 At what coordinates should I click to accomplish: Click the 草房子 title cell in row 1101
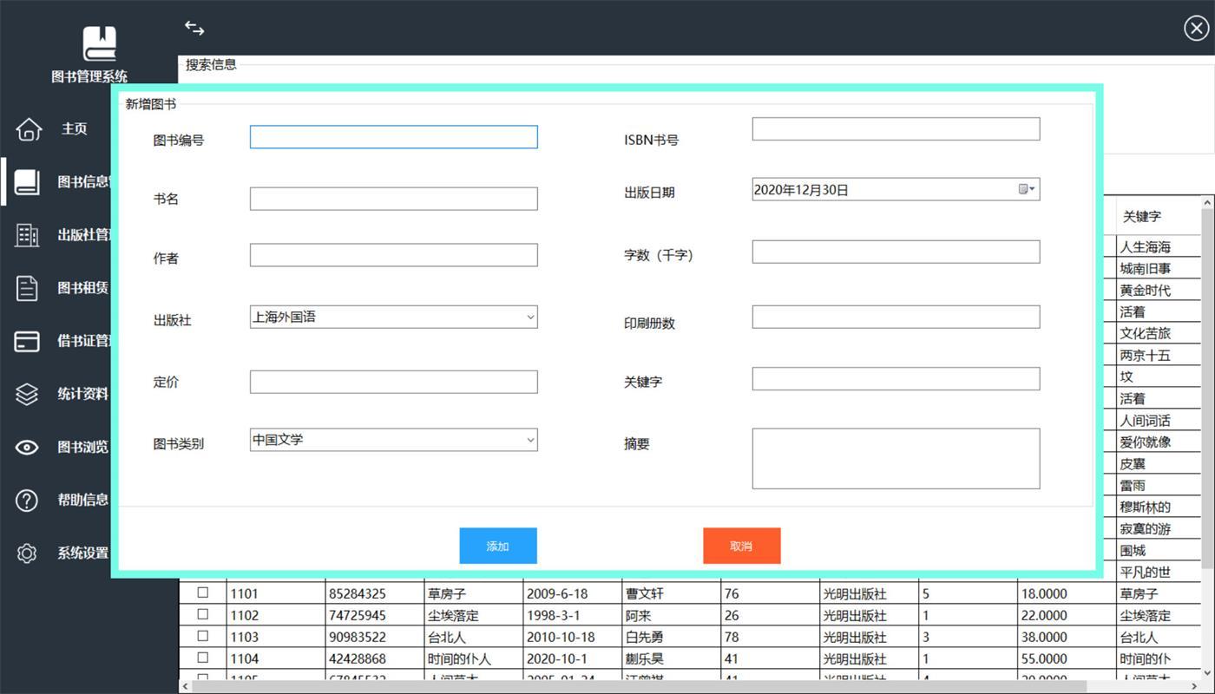tap(473, 594)
